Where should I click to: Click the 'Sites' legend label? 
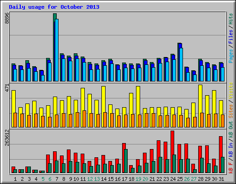point(231,111)
